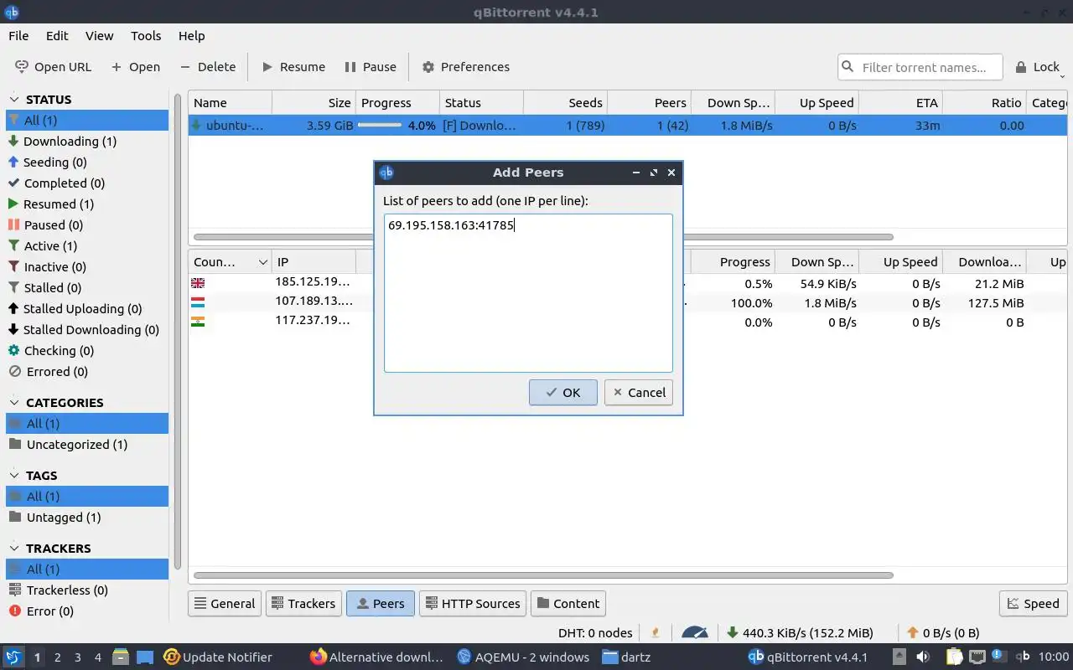The width and height of the screenshot is (1073, 670).
Task: Open the Tools menu
Action: 146,36
